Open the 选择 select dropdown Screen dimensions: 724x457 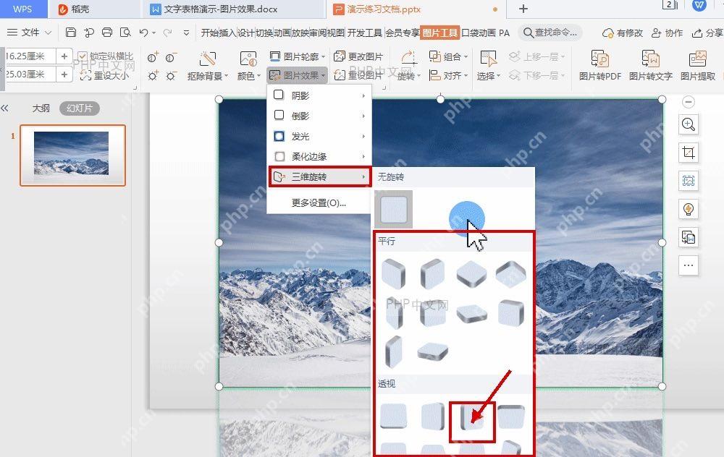[488, 67]
